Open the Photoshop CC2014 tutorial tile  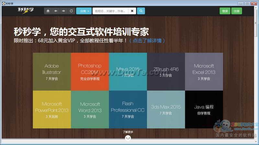point(90,72)
